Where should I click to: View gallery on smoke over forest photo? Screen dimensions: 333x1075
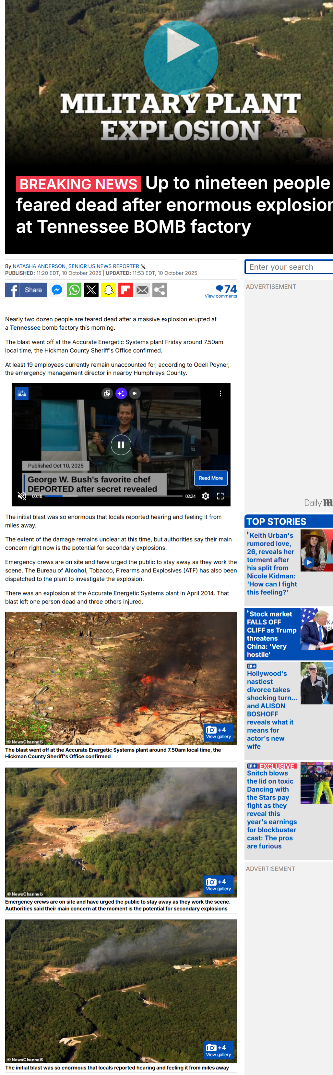pyautogui.click(x=219, y=884)
